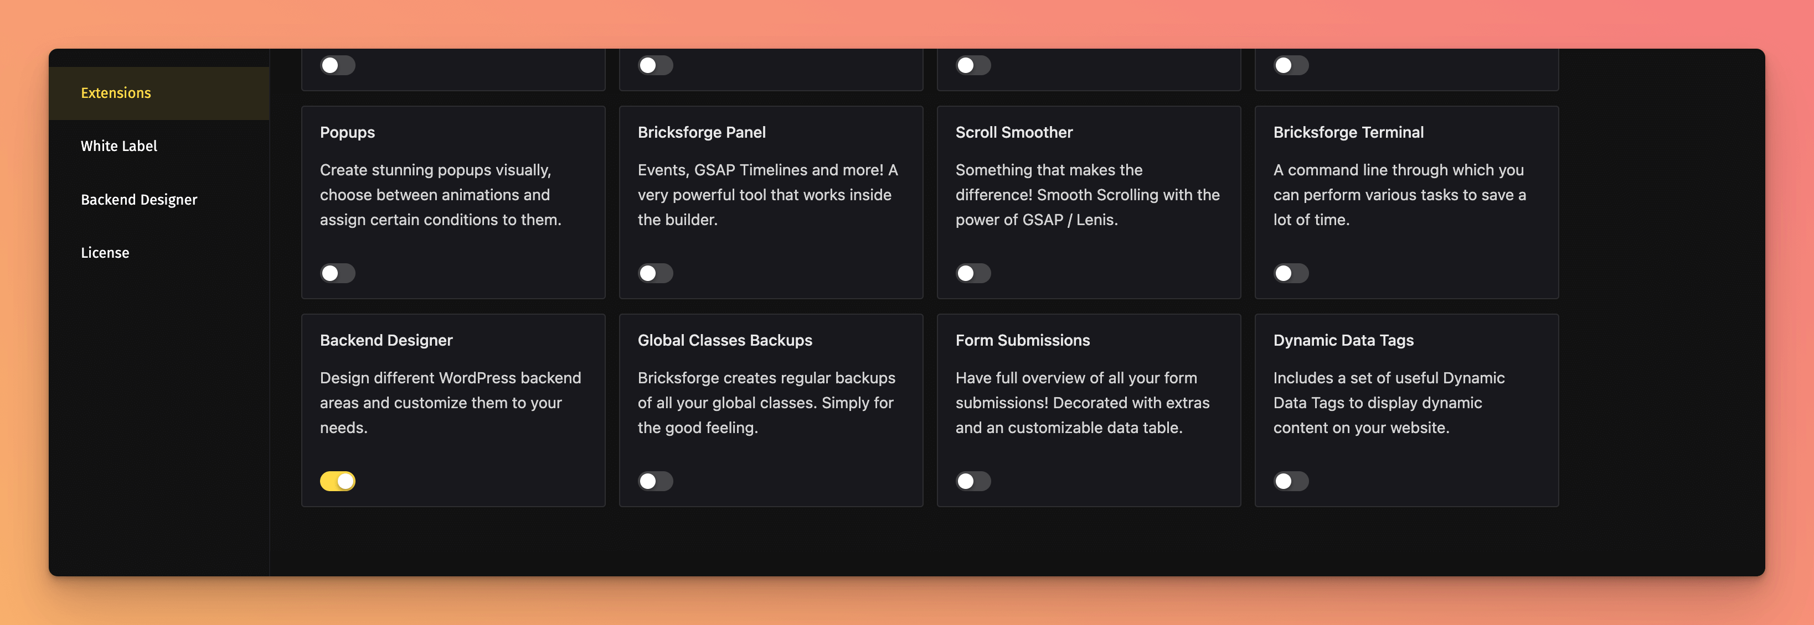This screenshot has width=1814, height=625.
Task: Enable the Dynamic Data Tags extension
Action: 1291,481
